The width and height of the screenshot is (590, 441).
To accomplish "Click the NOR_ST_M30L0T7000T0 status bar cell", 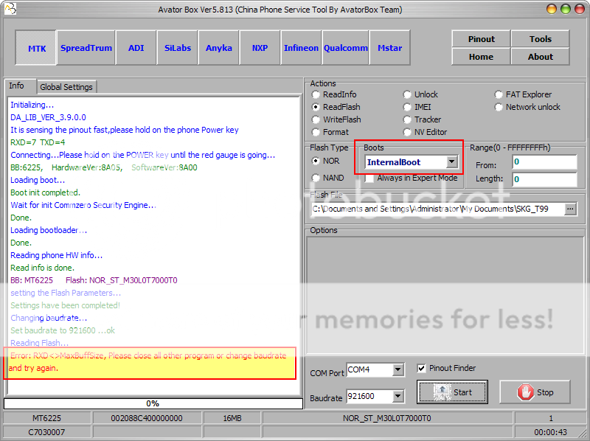I will (387, 418).
